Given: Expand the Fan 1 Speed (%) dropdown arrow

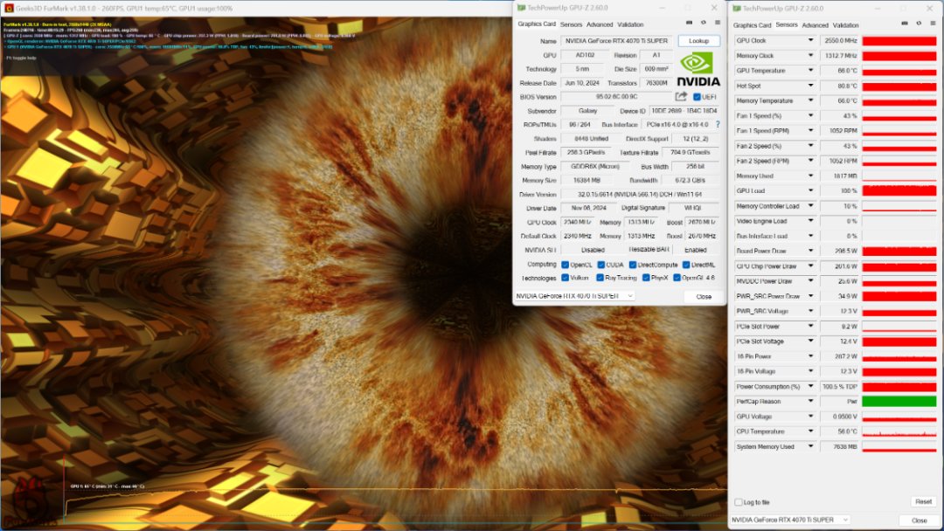Looking at the screenshot, I should (x=810, y=115).
